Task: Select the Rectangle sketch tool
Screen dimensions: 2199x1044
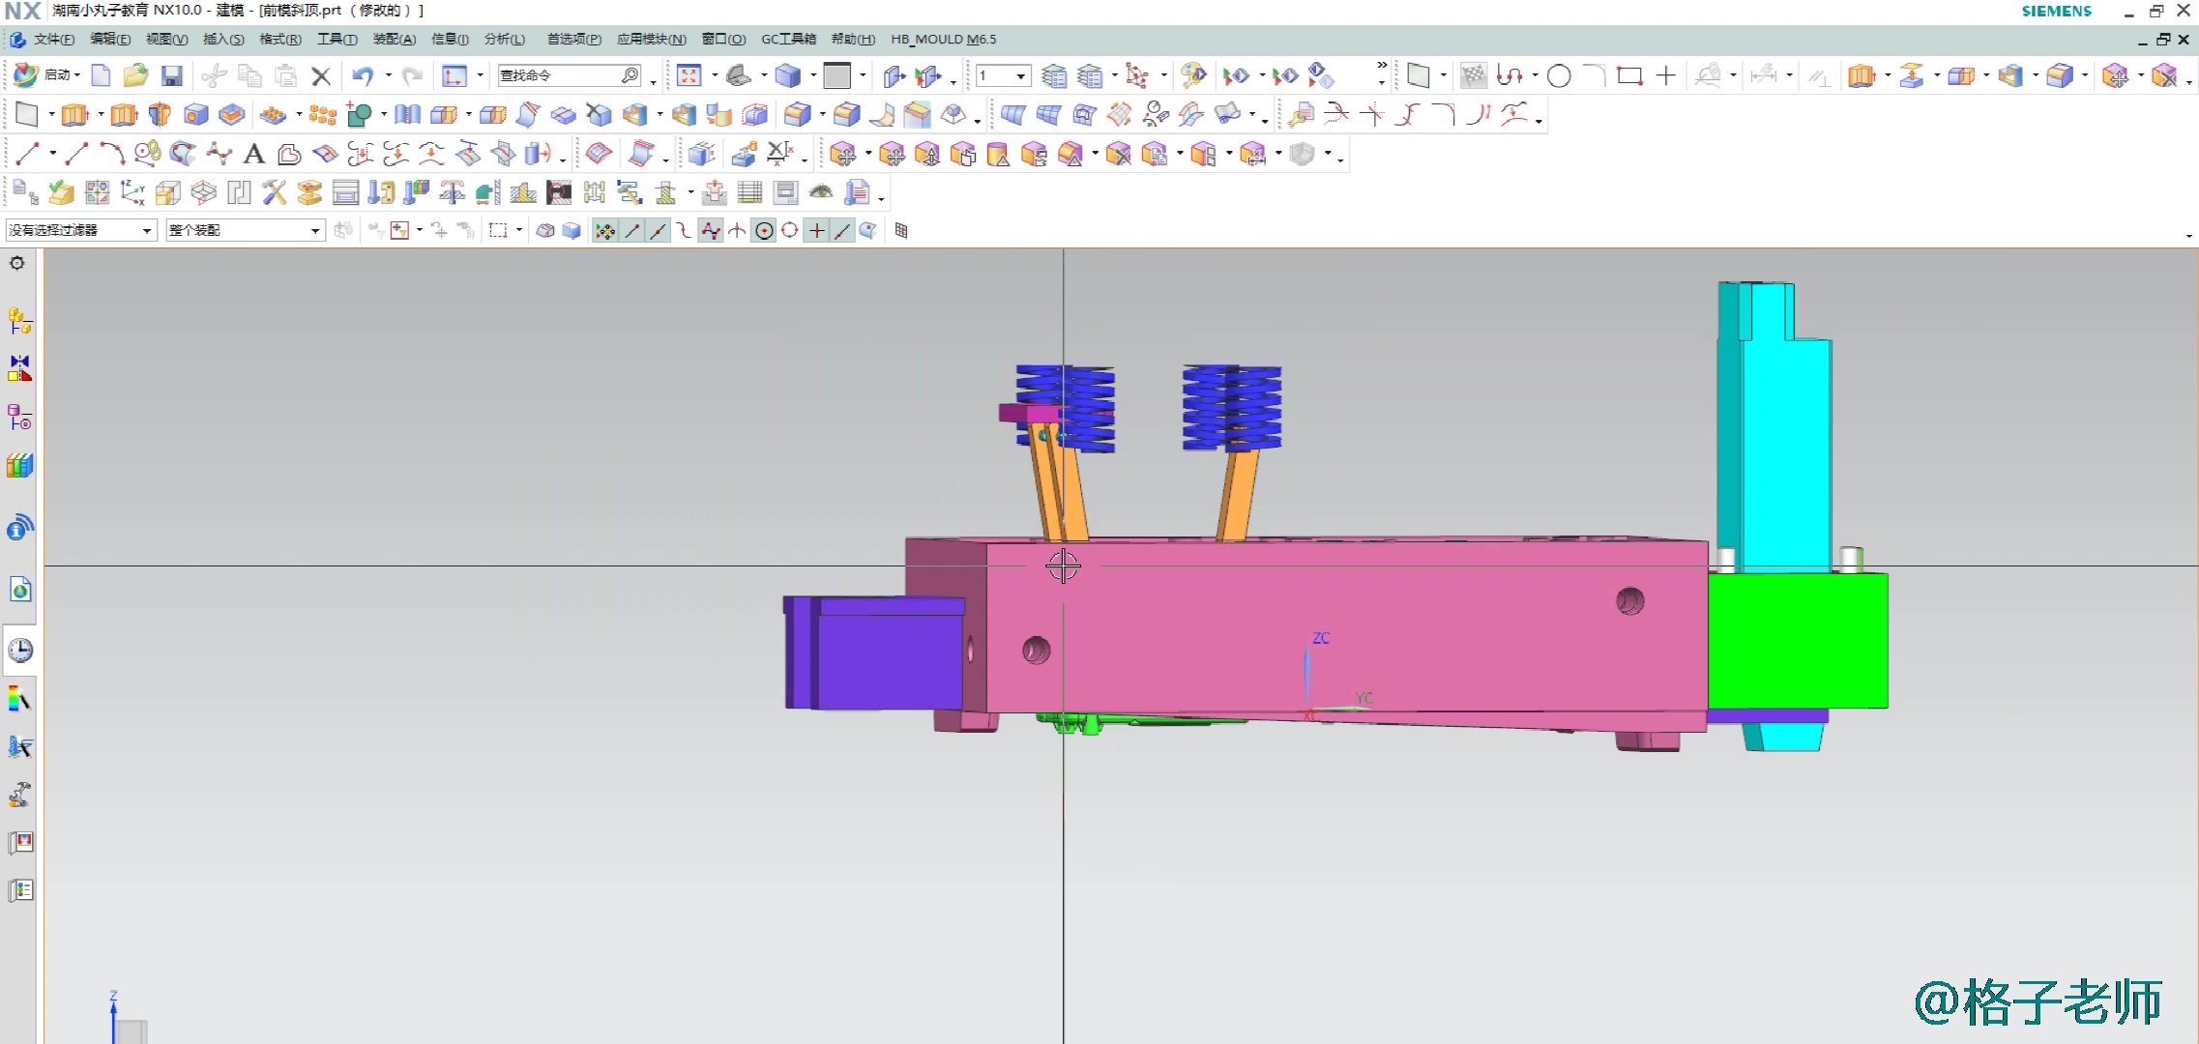Action: (x=1629, y=76)
